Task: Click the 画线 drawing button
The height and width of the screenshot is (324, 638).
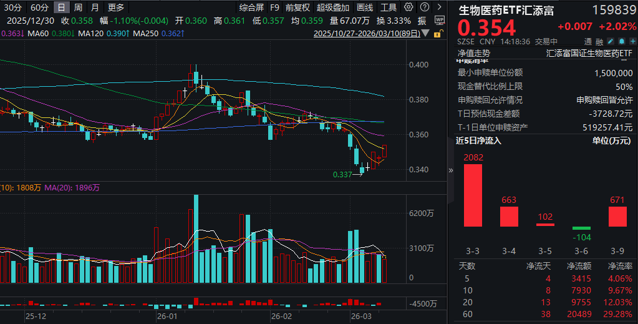Action: point(365,7)
